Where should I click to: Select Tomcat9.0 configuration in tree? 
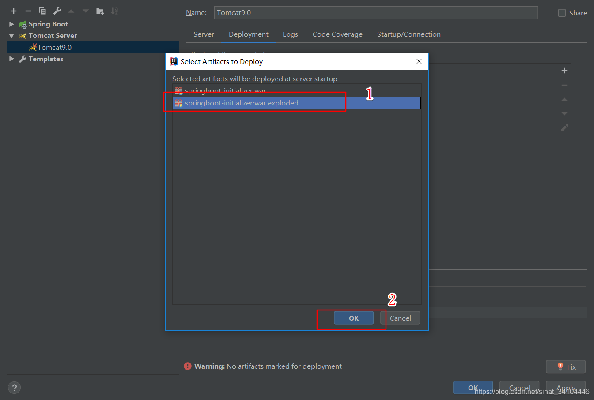54,47
